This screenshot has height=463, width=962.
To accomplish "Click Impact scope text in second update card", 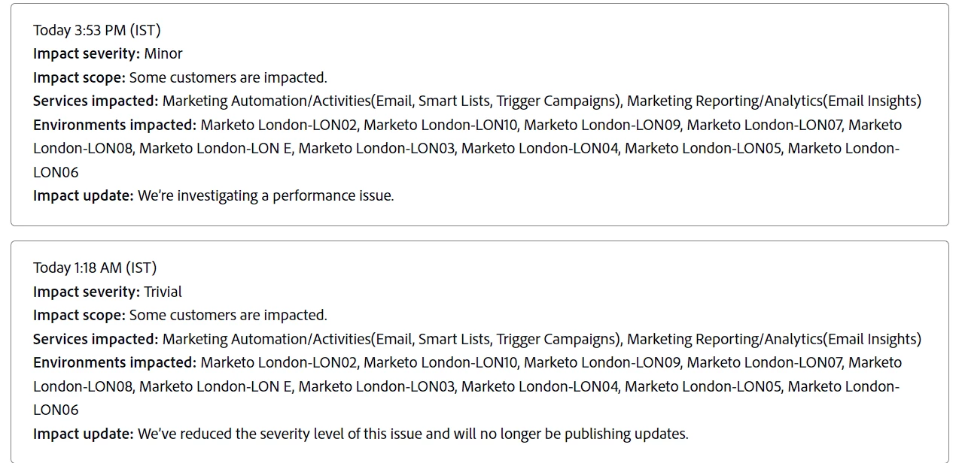I will (180, 315).
